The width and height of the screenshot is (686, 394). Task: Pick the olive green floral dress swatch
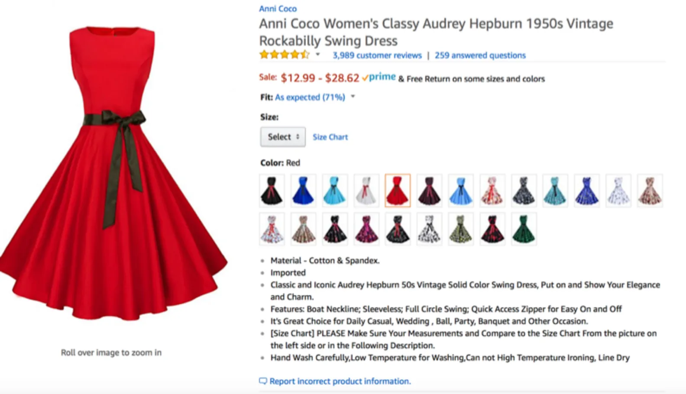[461, 229]
